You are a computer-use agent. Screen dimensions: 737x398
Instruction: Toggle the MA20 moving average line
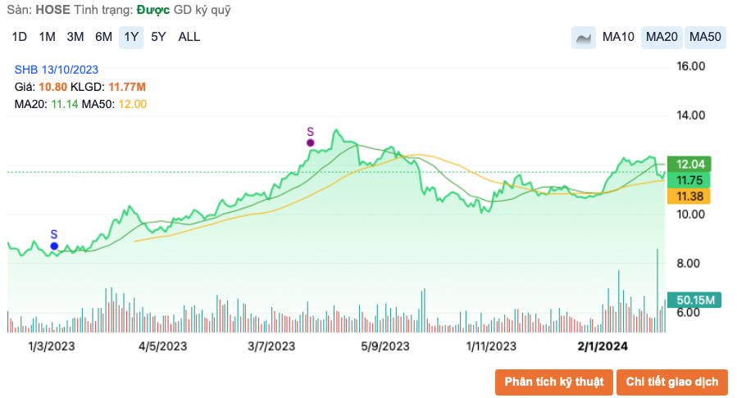pos(662,37)
